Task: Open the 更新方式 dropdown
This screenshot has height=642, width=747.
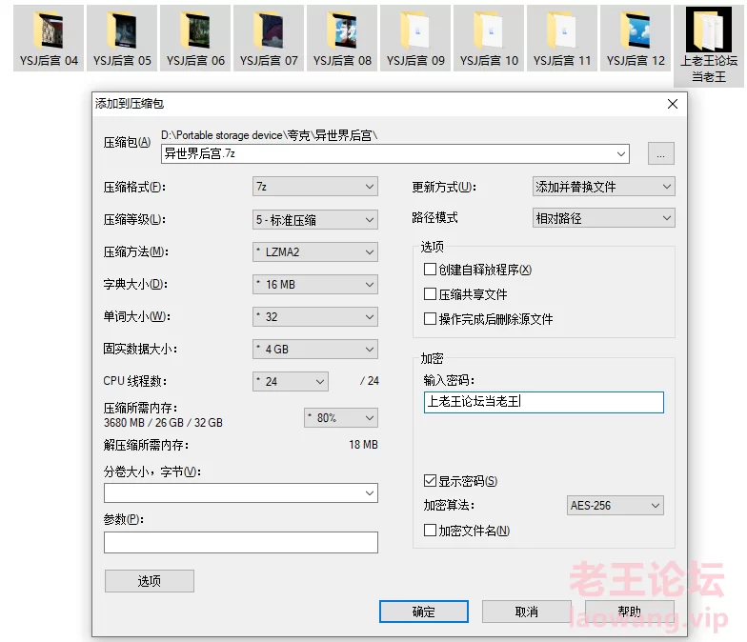Action: [x=604, y=187]
